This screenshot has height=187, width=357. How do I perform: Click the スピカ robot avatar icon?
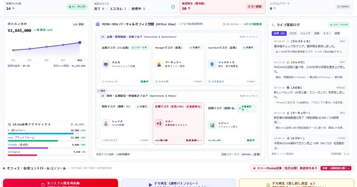(x=106, y=64)
